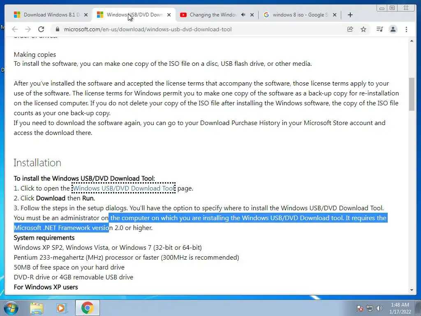Close the Changing the Windows YouTube tab
This screenshot has width=421, height=316.
[252, 15]
